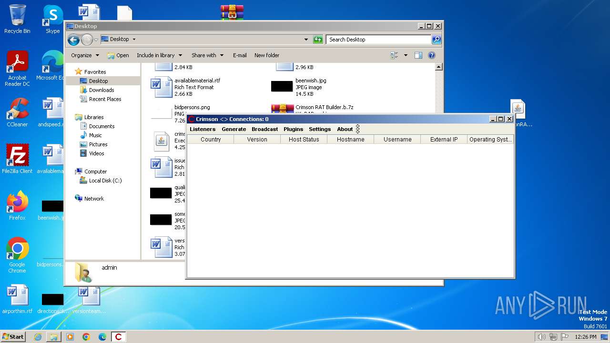Open the Broadcast menu in Crimson
Screen dimensions: 610x343
pos(264,129)
